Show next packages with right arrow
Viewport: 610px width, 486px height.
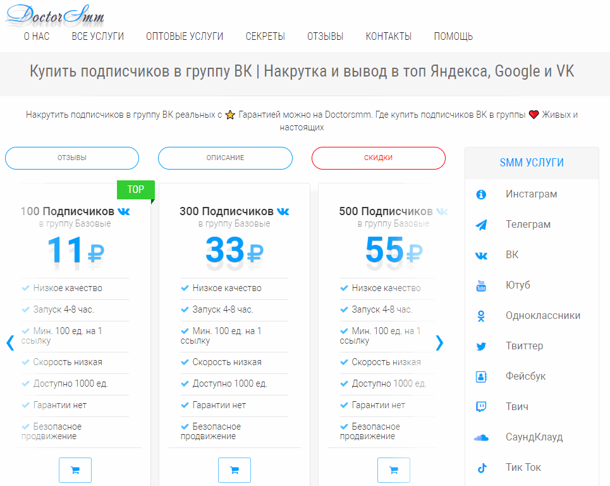pyautogui.click(x=439, y=343)
